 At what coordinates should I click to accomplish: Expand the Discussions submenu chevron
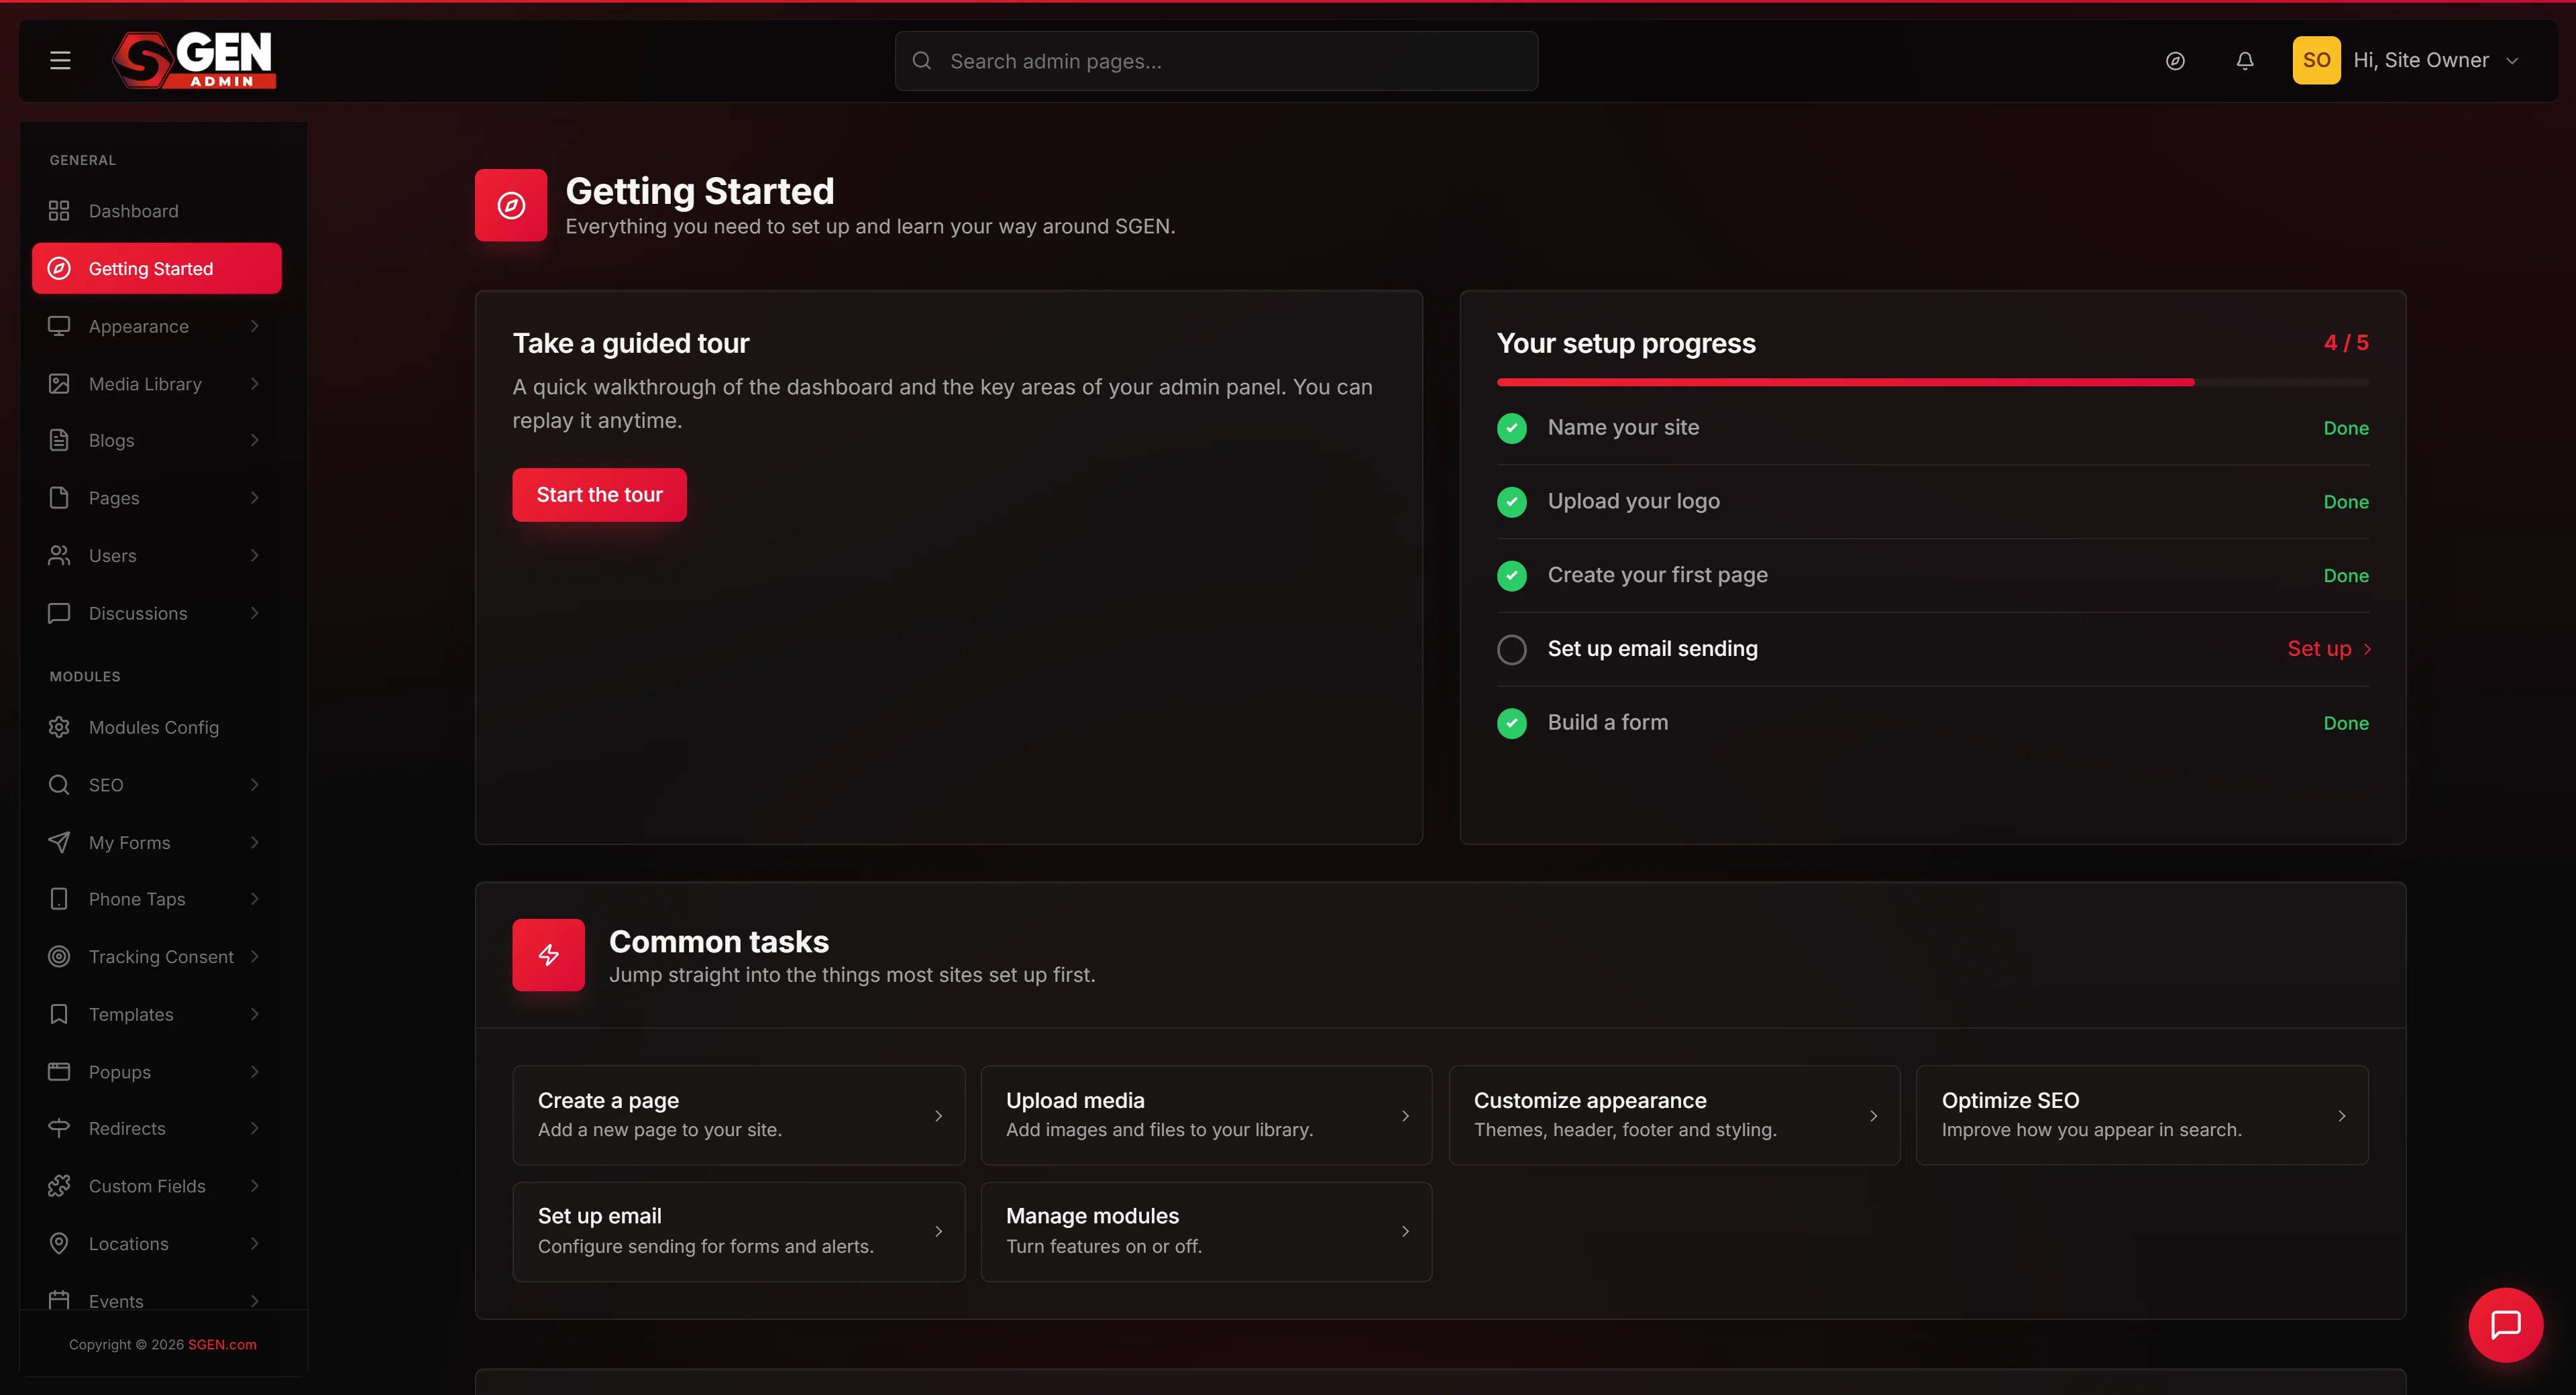[254, 613]
